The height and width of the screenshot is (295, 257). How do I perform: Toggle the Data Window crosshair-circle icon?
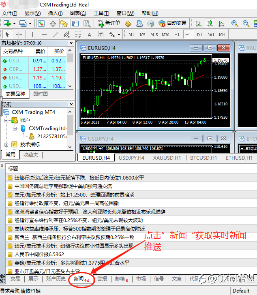point(53,24)
